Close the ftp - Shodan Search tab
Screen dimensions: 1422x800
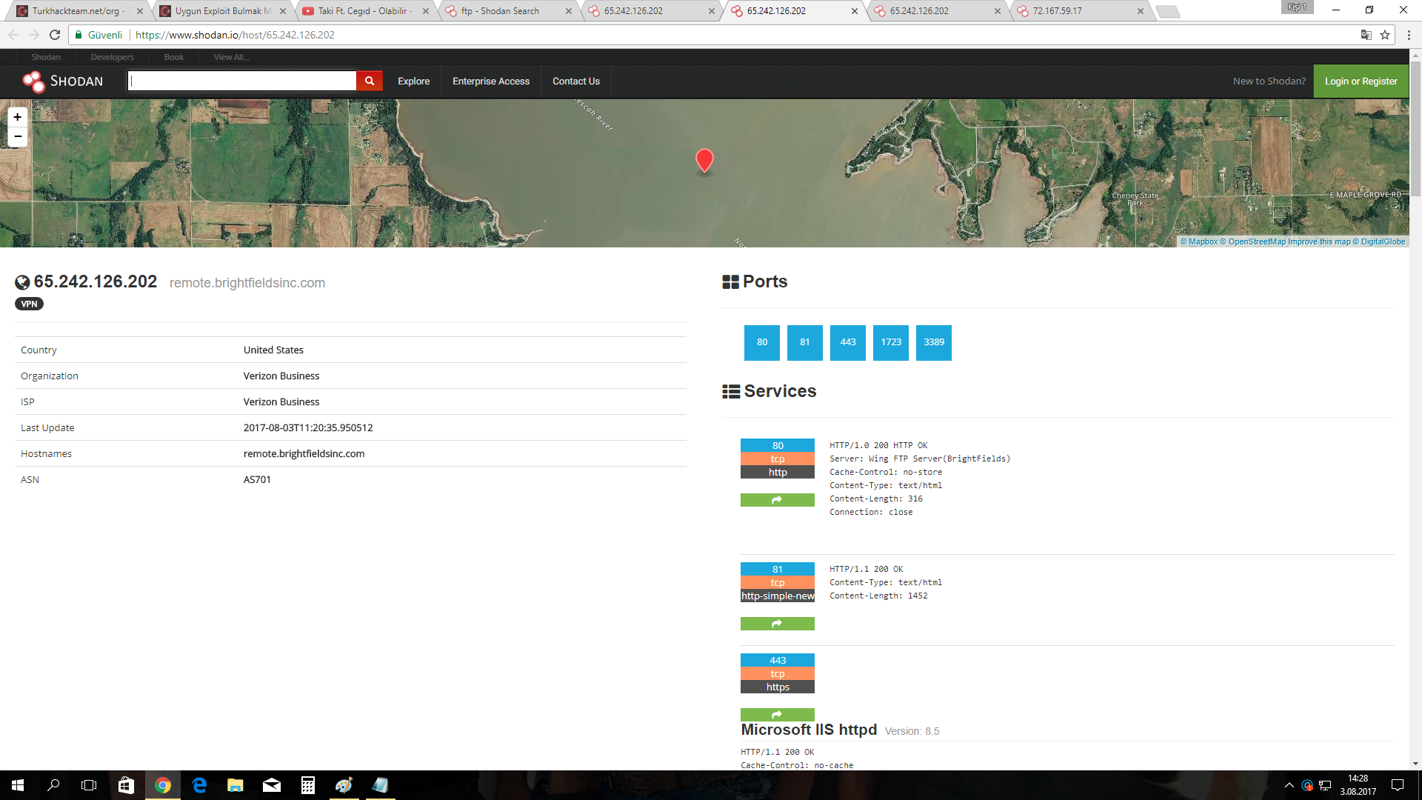point(569,11)
